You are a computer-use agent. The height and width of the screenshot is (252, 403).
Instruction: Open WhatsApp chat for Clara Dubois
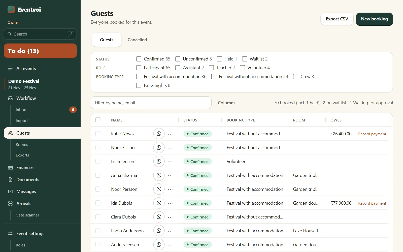(159, 217)
